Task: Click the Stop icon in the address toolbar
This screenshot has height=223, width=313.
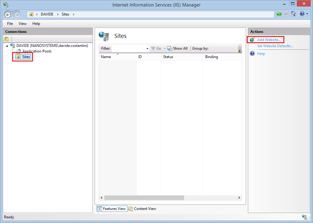Action: coord(286,14)
